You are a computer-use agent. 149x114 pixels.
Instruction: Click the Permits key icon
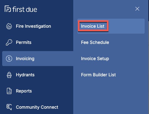tap(9, 42)
